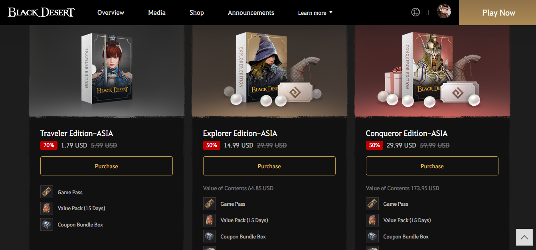Click Traveler Edition Value Pack icon

47,208
